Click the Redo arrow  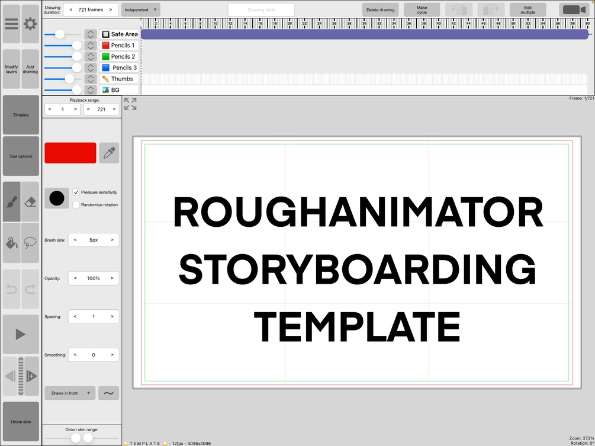(30, 289)
